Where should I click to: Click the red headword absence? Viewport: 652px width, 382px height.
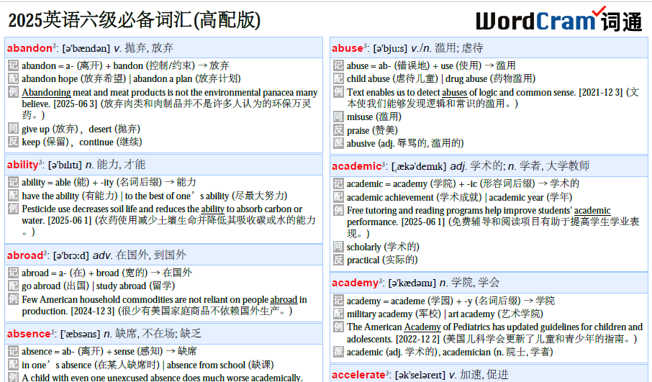pyautogui.click(x=28, y=334)
